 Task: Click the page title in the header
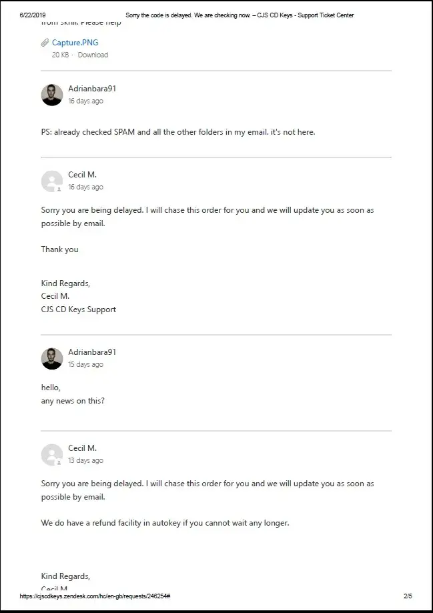[240, 15]
